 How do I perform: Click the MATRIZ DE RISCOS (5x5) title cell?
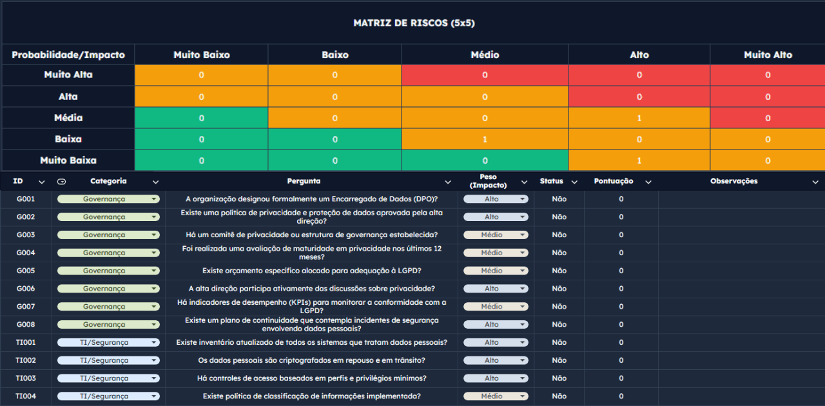tap(414, 23)
